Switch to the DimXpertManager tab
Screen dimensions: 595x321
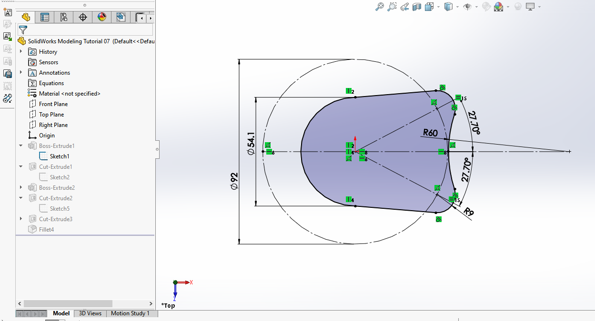[x=83, y=18]
